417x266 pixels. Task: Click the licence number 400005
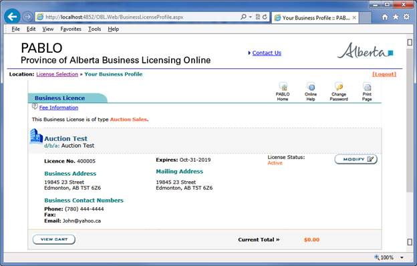[x=86, y=161]
